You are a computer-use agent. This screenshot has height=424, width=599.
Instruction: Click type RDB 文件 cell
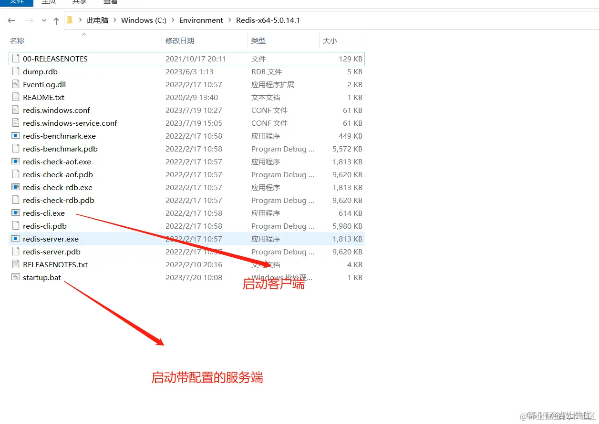coord(267,72)
